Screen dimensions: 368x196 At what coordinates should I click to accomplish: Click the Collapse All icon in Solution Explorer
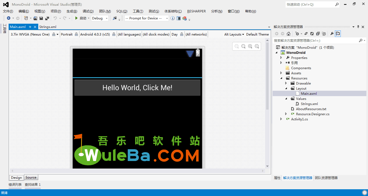(x=318, y=34)
